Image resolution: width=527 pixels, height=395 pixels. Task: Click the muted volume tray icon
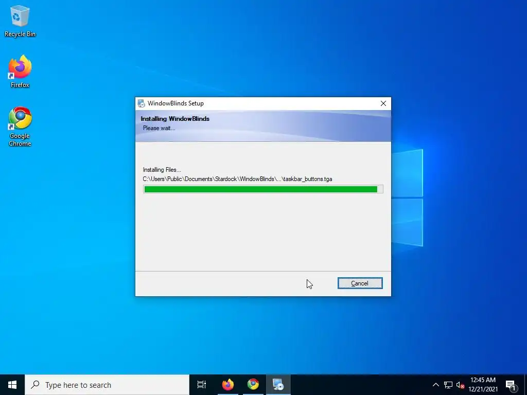coord(460,385)
